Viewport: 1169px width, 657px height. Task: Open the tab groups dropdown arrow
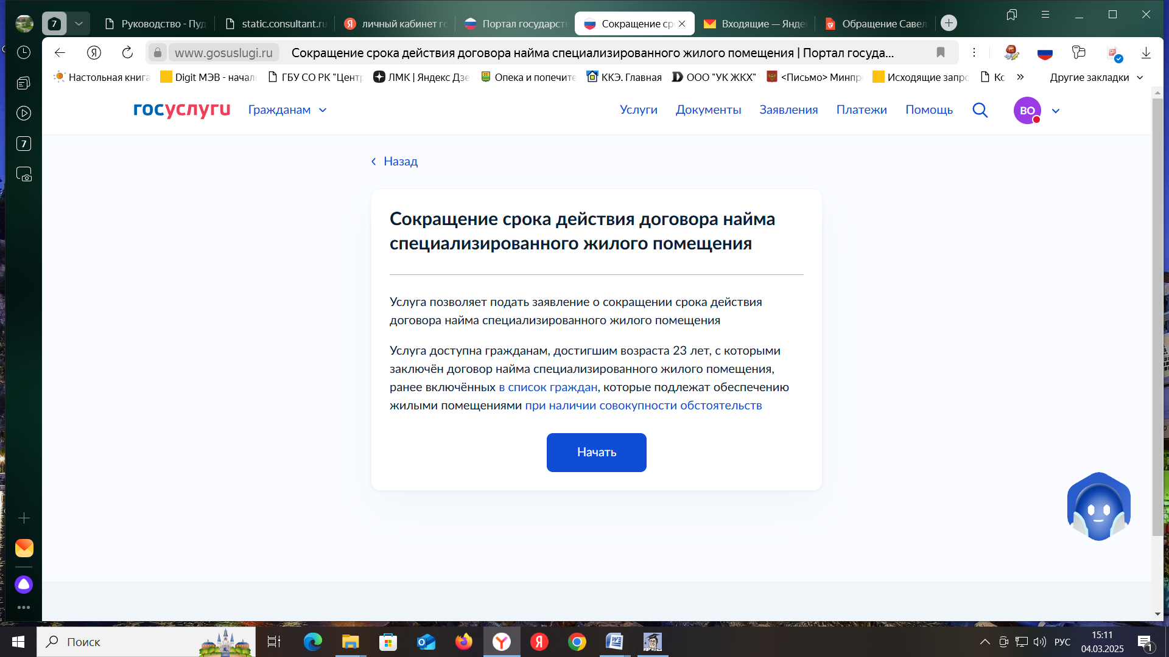79,24
